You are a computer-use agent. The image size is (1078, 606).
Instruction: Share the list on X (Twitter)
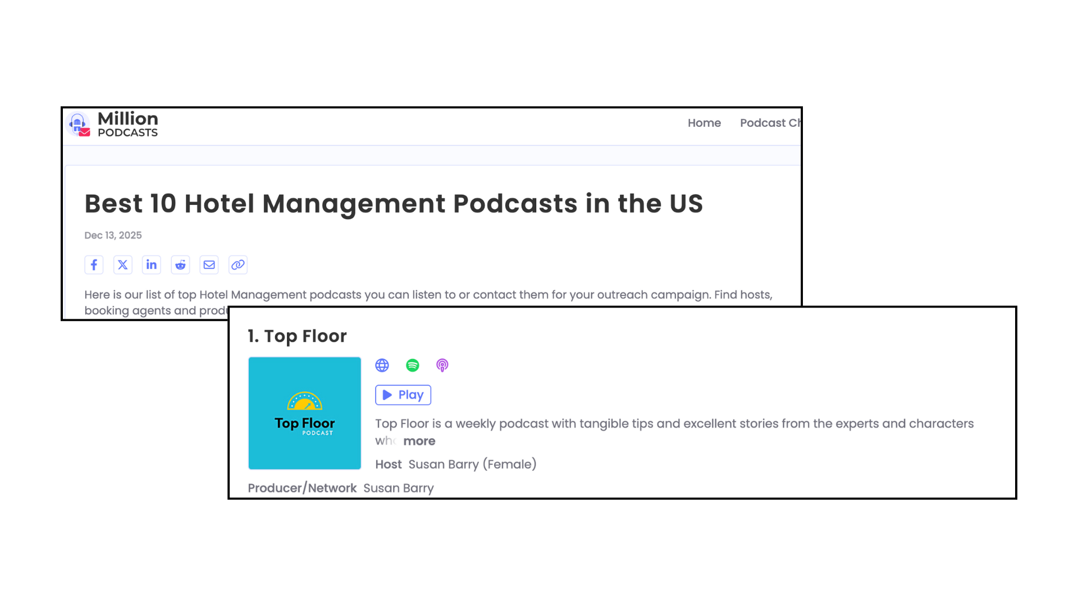[x=123, y=265]
